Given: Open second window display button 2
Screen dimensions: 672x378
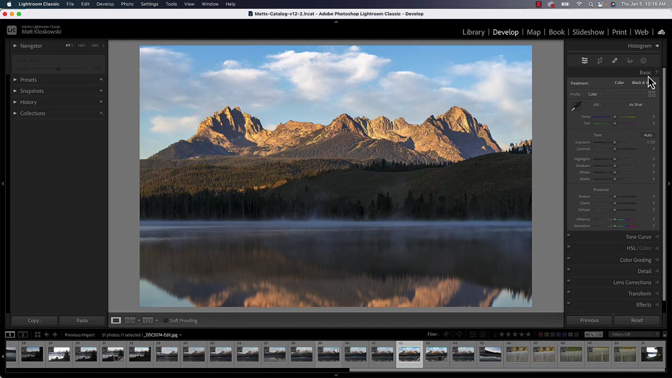Looking at the screenshot, I should 24,334.
